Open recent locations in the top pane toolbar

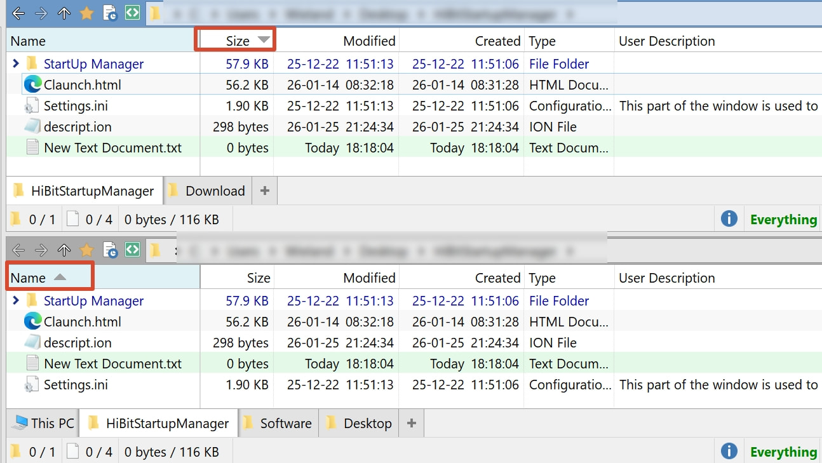pyautogui.click(x=109, y=13)
